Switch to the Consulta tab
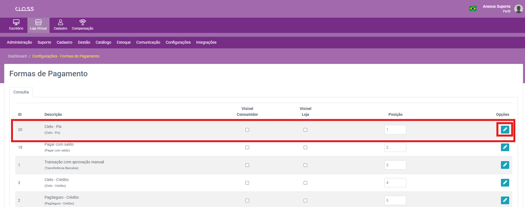 pos(21,92)
